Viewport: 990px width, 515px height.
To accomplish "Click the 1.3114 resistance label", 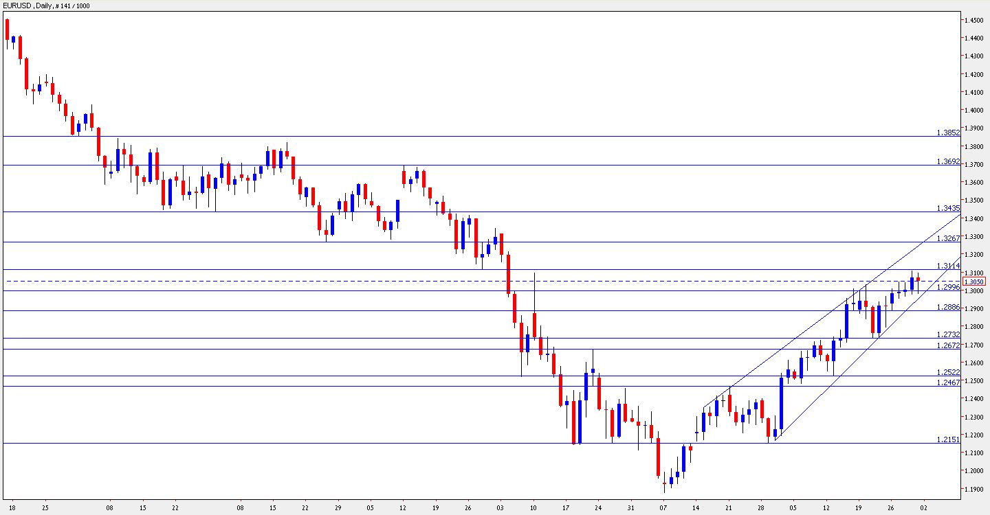I will [x=948, y=266].
